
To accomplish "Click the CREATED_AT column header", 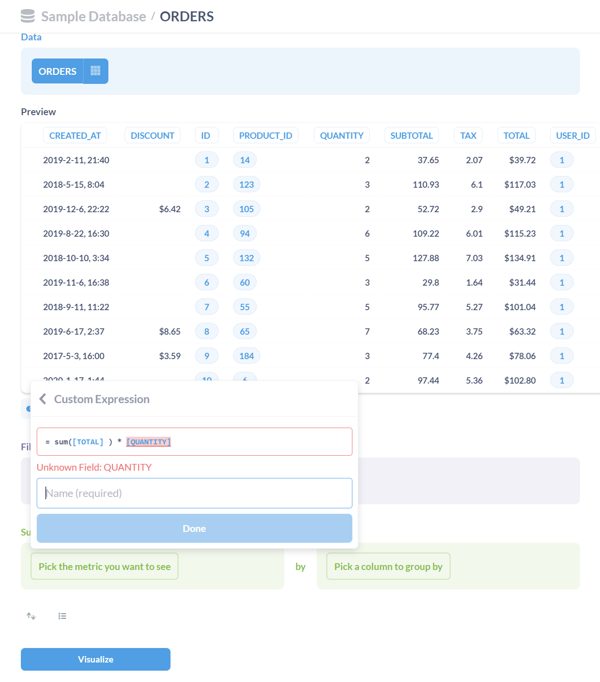I will (75, 136).
